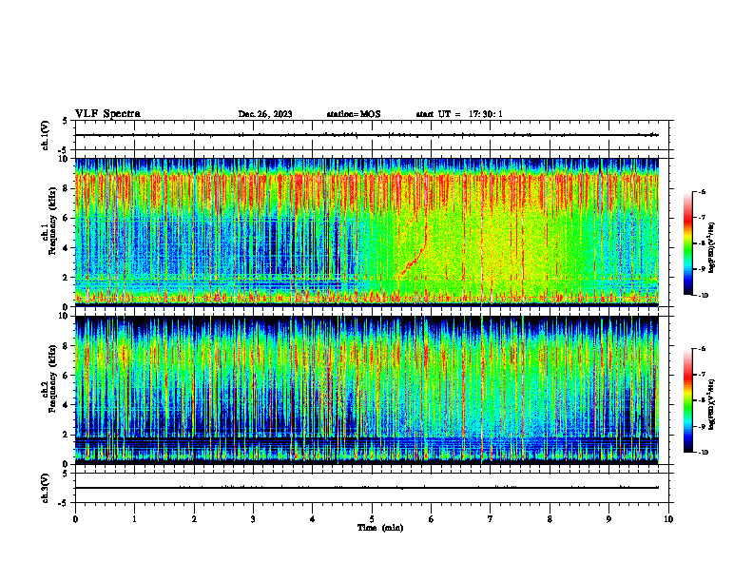
Task: Click the ch.1 colorbar "-10" scale value
Action: click(702, 296)
